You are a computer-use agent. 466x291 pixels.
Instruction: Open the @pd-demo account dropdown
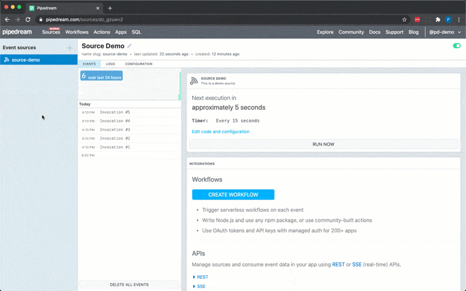click(x=445, y=32)
